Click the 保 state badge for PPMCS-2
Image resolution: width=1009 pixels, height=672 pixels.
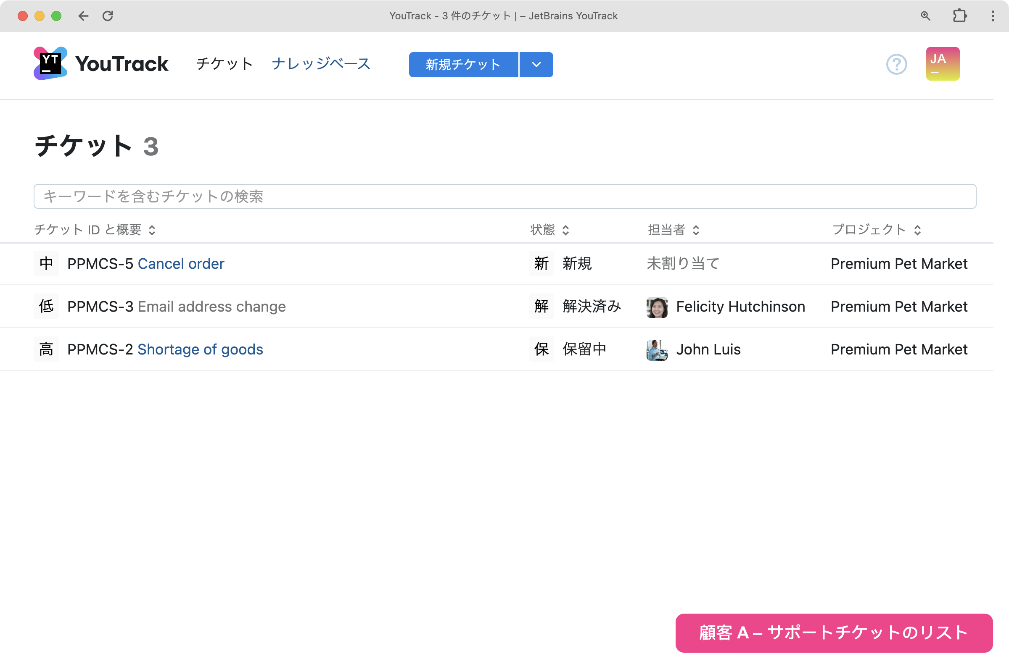click(x=541, y=349)
